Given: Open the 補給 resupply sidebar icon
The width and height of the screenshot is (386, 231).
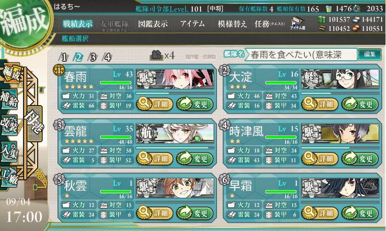Looking at the screenshot, I should tap(9, 99).
